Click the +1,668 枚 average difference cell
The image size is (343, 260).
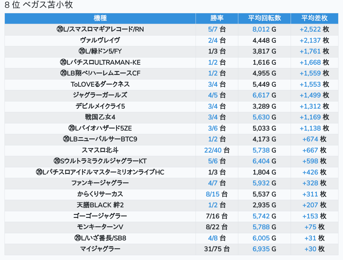point(314,62)
